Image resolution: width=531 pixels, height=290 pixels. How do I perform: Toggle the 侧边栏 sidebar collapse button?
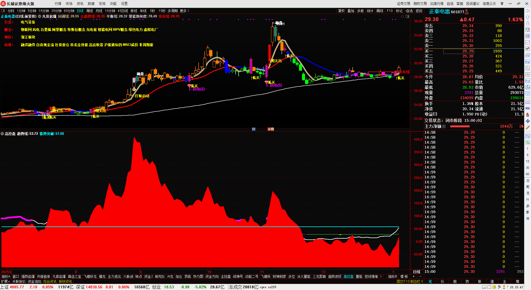(x=417, y=281)
